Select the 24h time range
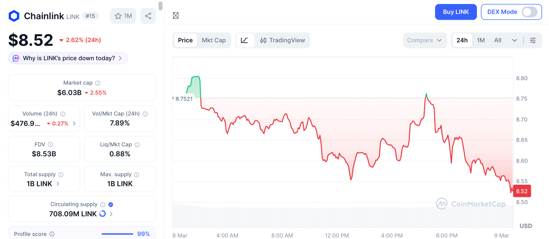The image size is (549, 239). (462, 40)
